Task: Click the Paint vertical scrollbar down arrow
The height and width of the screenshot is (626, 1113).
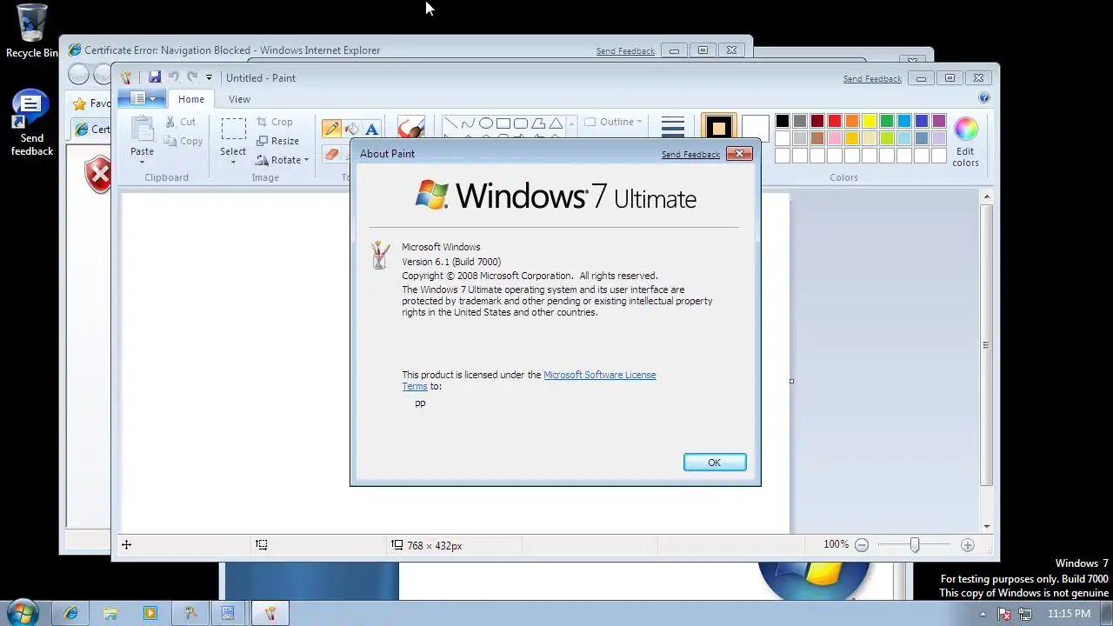Action: point(986,526)
